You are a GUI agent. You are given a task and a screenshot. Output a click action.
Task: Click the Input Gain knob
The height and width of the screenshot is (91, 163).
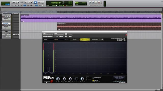pos(58,79)
